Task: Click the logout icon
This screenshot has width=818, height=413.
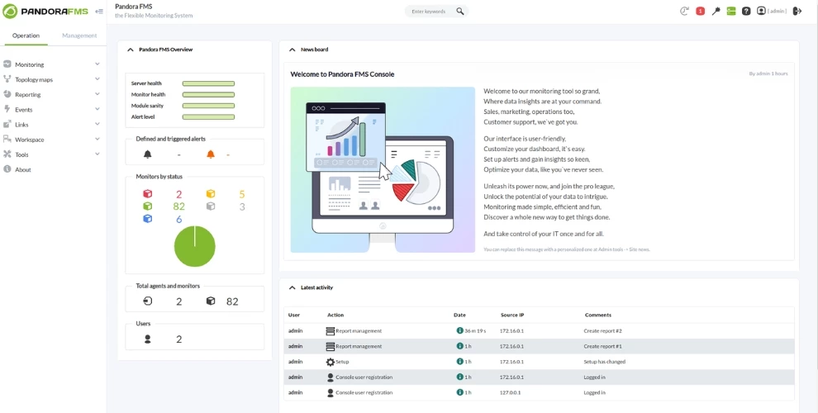Action: tap(797, 11)
